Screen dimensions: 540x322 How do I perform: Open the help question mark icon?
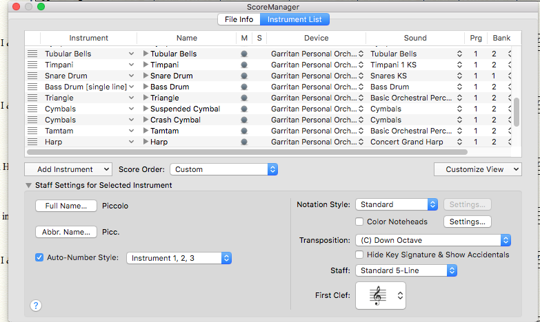coord(36,305)
